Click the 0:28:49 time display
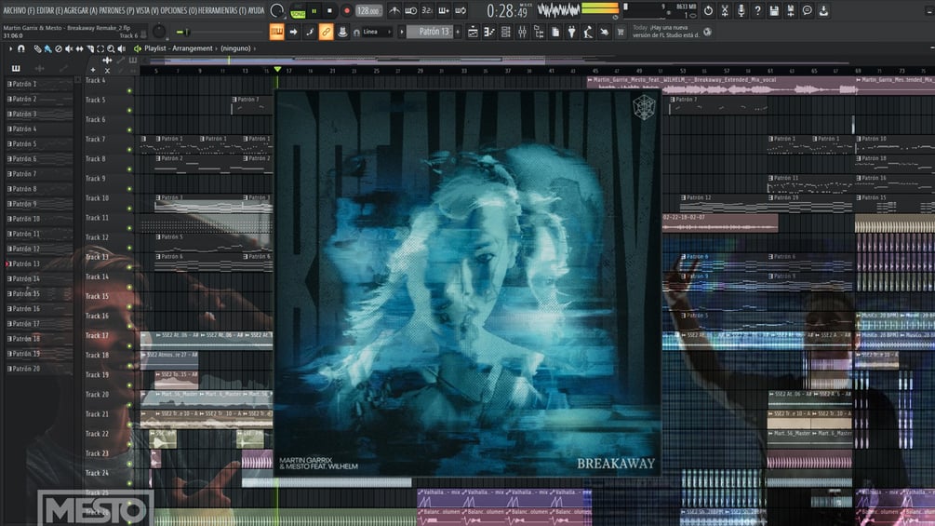The width and height of the screenshot is (935, 526). [507, 11]
